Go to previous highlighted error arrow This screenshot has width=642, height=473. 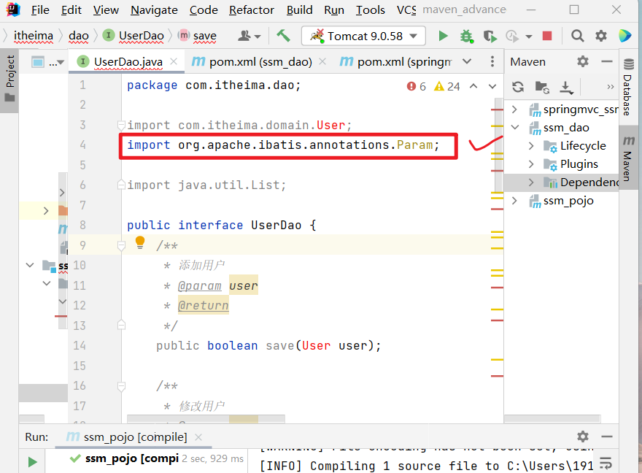(x=473, y=86)
